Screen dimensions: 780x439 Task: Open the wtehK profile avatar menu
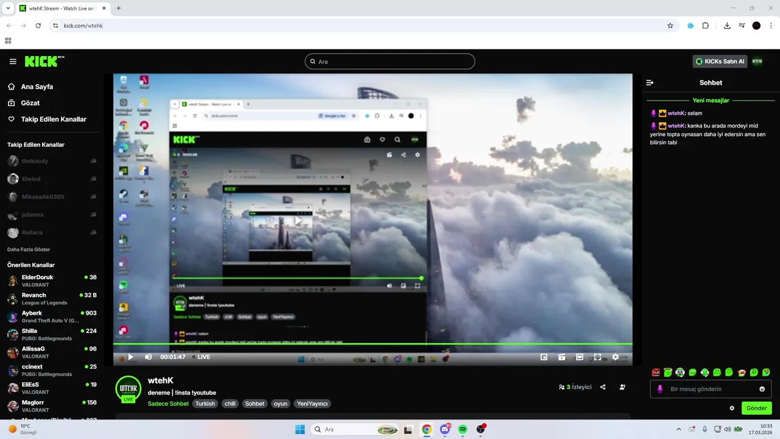pos(757,61)
